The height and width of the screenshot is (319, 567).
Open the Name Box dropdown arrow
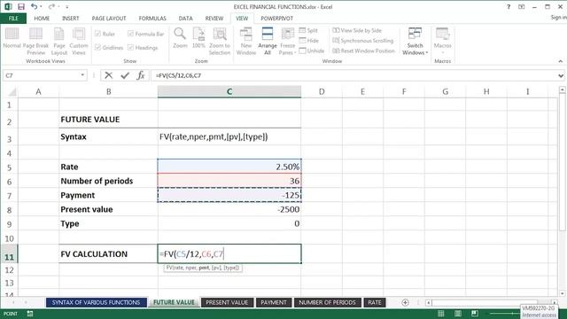82,75
